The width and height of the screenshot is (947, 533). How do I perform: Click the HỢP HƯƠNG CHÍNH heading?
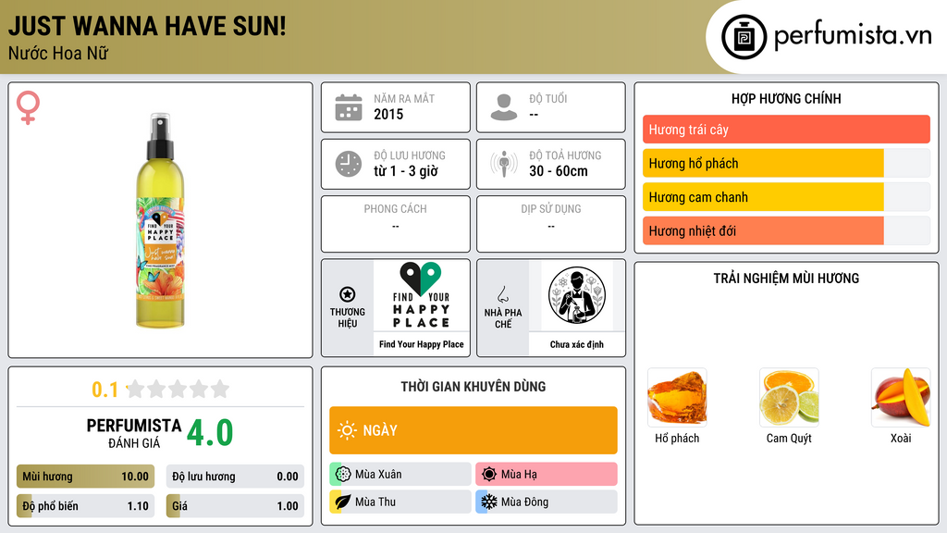click(x=786, y=98)
